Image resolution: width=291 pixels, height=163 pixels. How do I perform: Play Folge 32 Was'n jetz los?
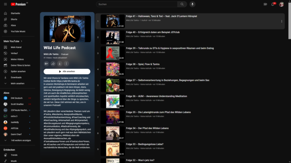pos(140,160)
